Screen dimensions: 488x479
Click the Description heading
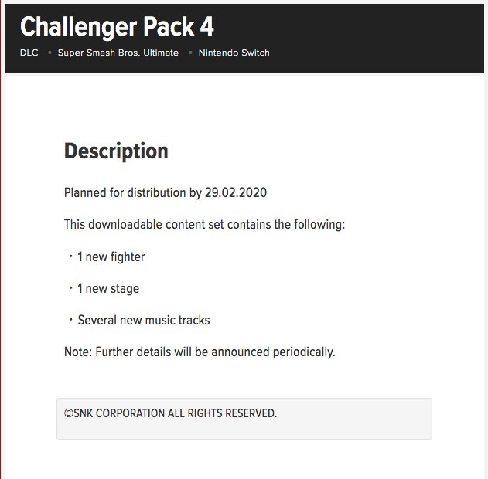tap(116, 151)
